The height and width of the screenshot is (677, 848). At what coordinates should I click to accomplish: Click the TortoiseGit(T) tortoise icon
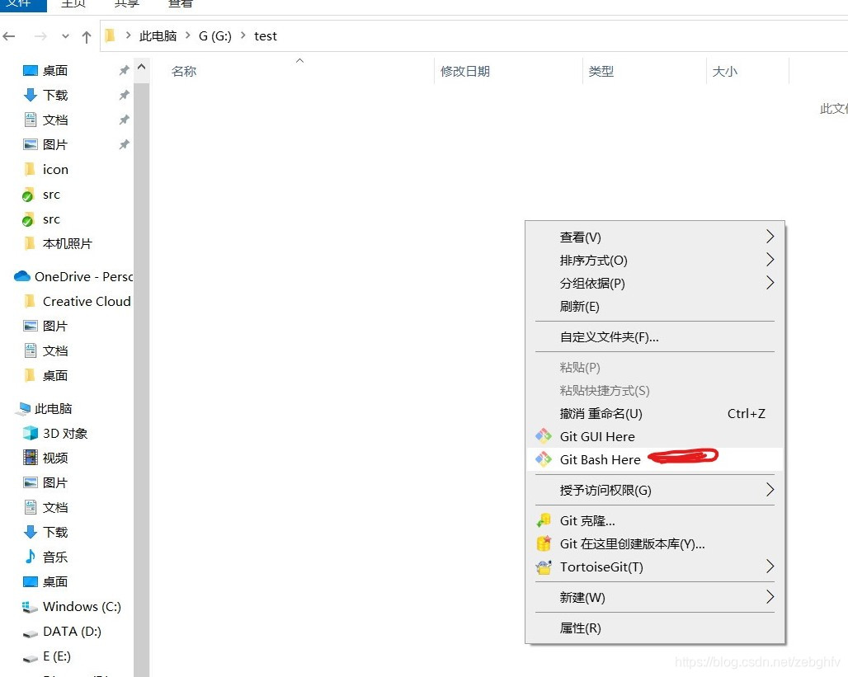coord(544,567)
